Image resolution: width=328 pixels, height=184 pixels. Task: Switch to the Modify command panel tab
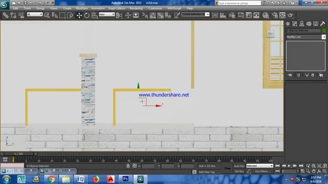point(295,24)
